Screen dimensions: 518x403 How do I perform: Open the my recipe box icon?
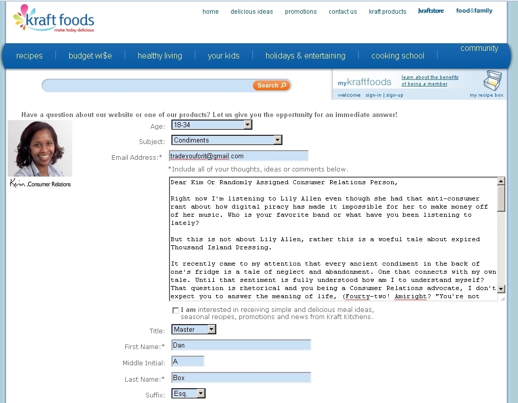tap(492, 80)
